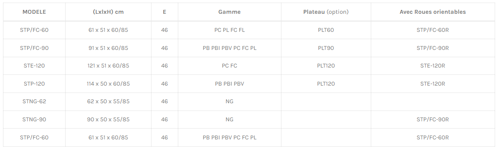Select the dimensions 114 x 50 x 60/85
The image size is (499, 157).
tap(108, 84)
